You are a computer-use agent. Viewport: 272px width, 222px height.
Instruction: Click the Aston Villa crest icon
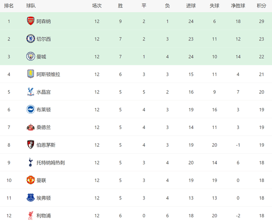click(x=31, y=74)
